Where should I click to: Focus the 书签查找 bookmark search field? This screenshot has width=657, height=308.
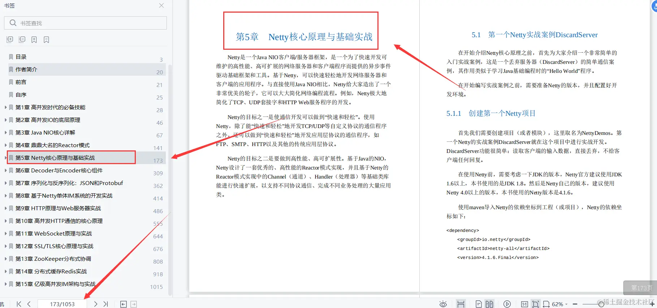click(x=85, y=23)
